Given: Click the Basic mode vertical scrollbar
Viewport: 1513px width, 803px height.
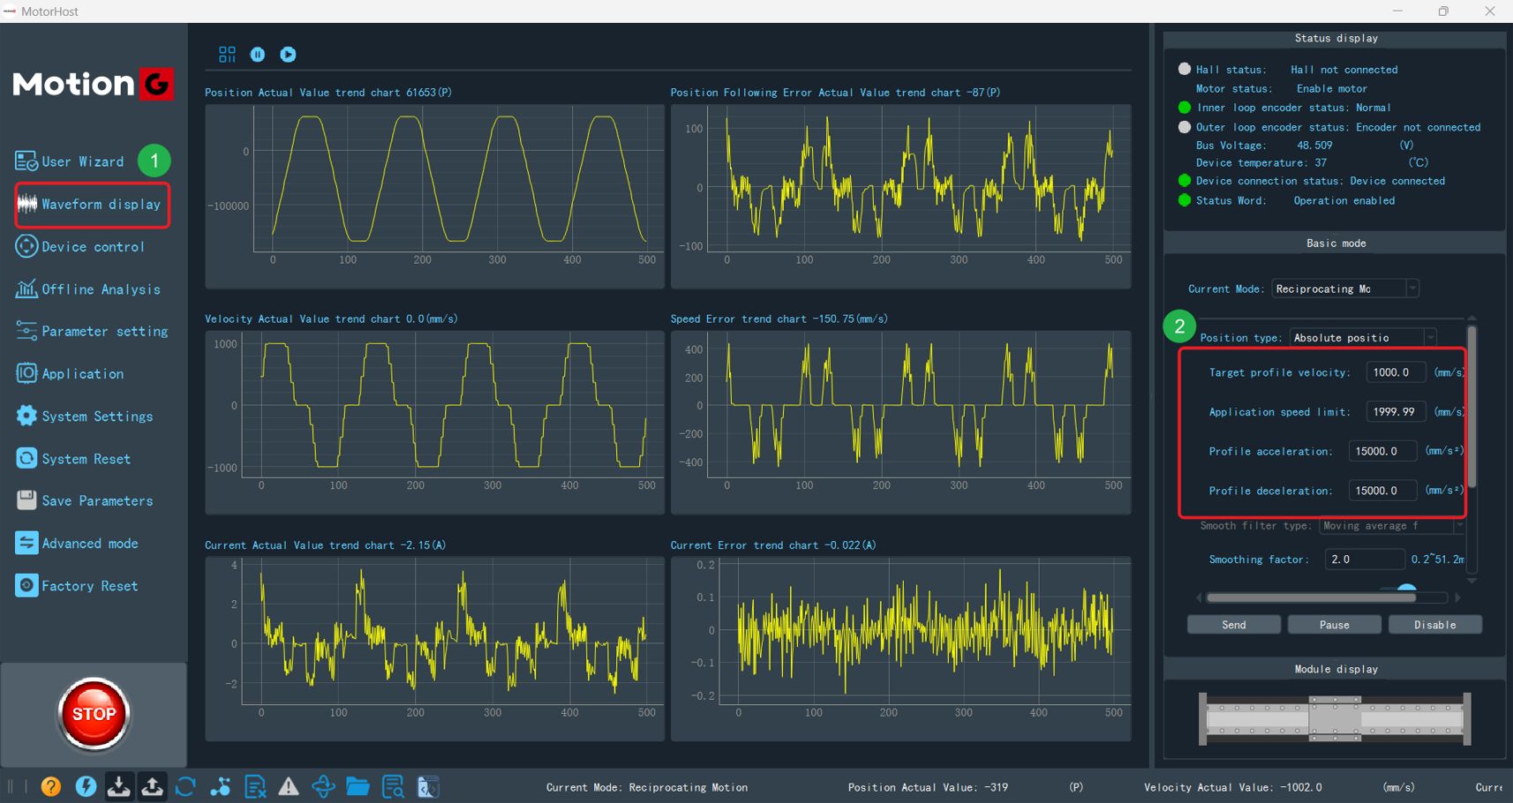Looking at the screenshot, I should (1472, 406).
